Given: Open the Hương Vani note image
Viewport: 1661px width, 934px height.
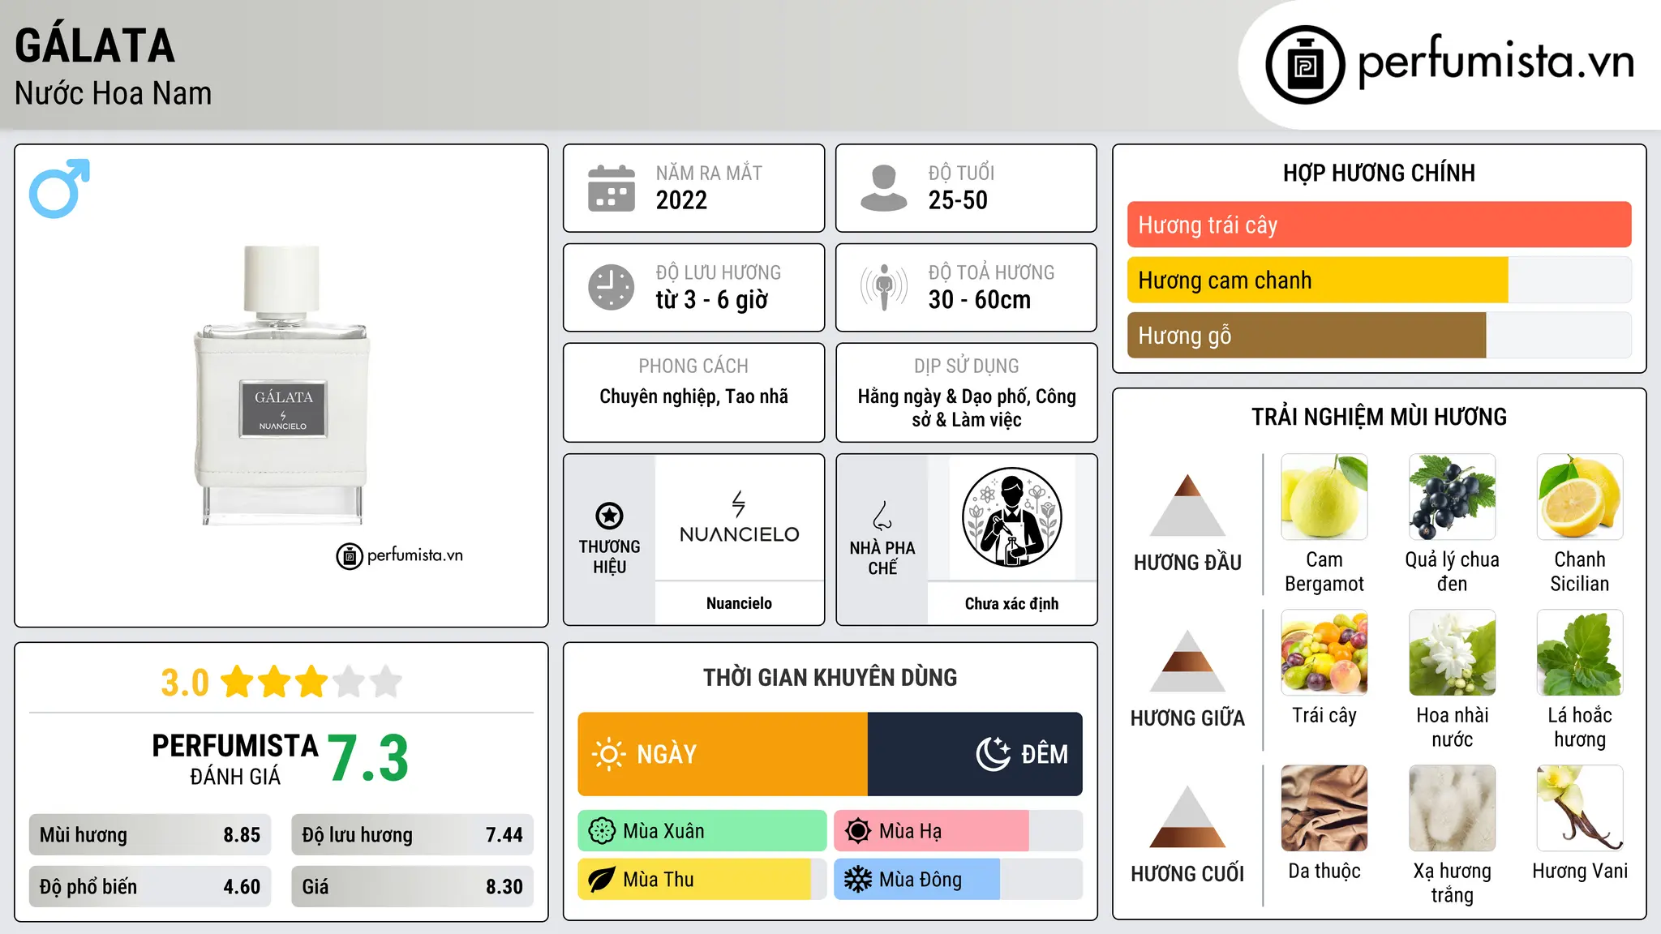Looking at the screenshot, I should coord(1580,808).
